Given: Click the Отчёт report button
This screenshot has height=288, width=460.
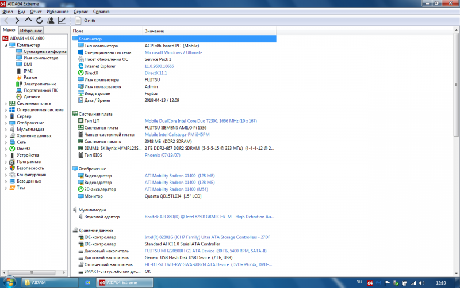Looking at the screenshot, I should 85,20.
